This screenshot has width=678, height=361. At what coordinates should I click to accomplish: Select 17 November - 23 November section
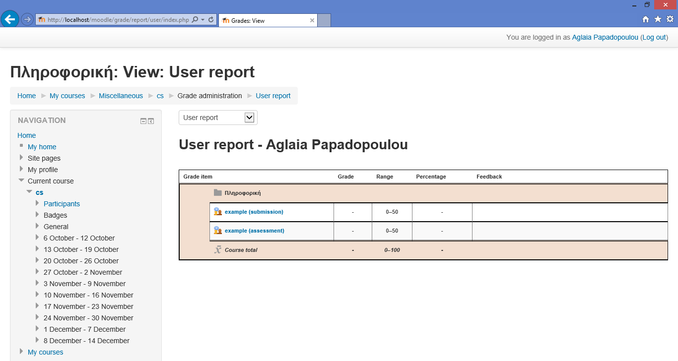pyautogui.click(x=88, y=306)
